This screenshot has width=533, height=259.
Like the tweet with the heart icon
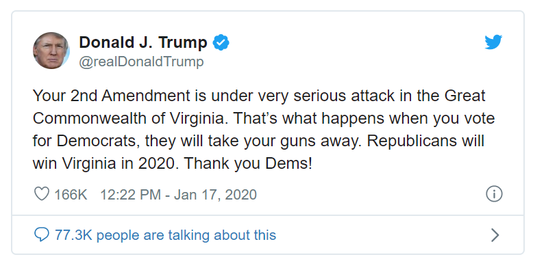pos(42,194)
